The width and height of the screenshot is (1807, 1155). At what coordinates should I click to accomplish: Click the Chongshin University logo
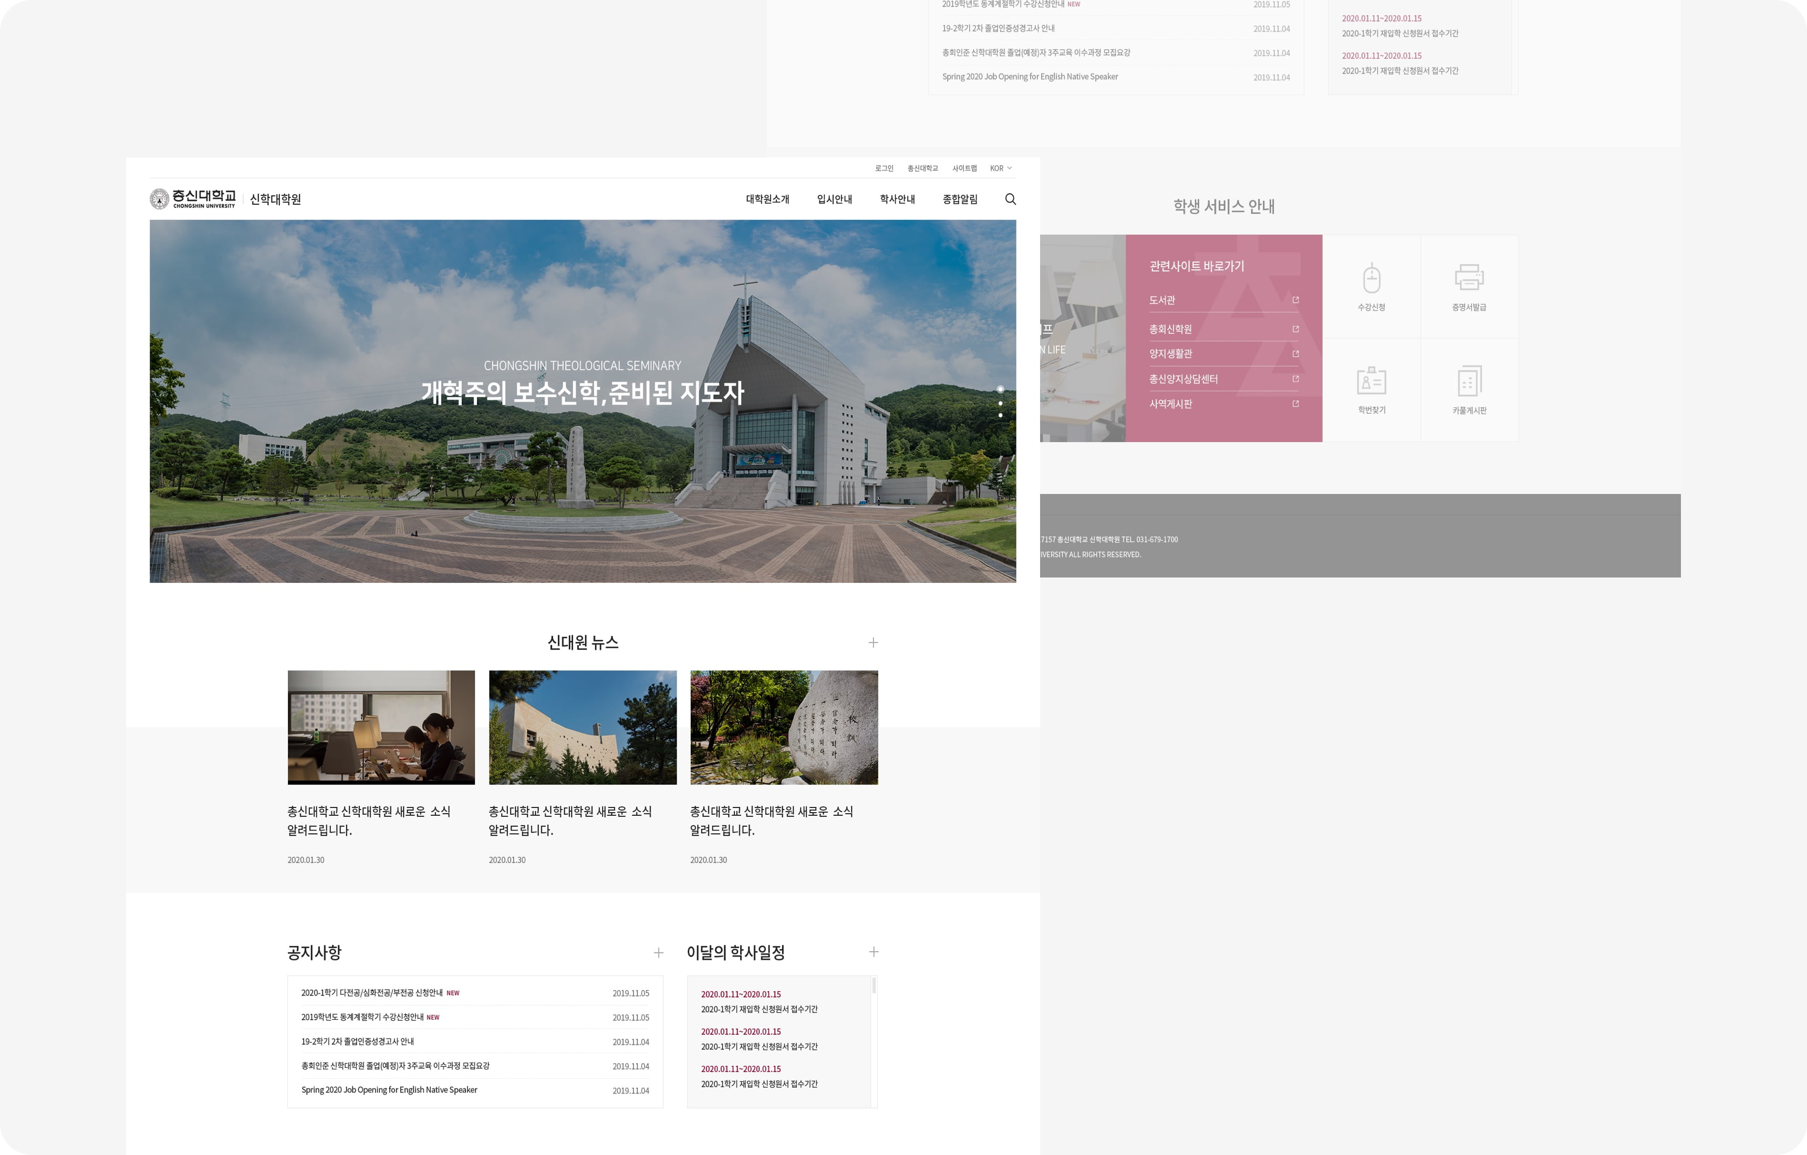pos(193,199)
